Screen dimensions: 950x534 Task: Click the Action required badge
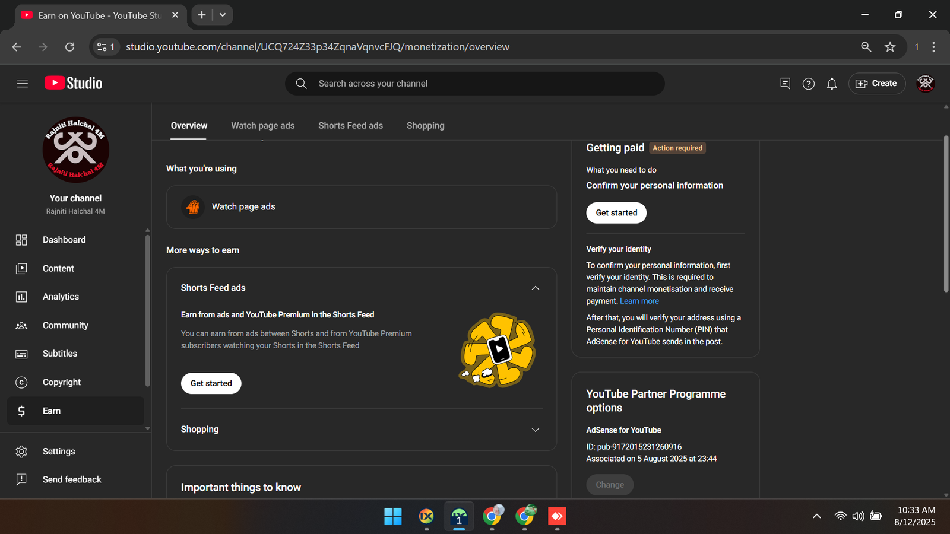pyautogui.click(x=677, y=148)
